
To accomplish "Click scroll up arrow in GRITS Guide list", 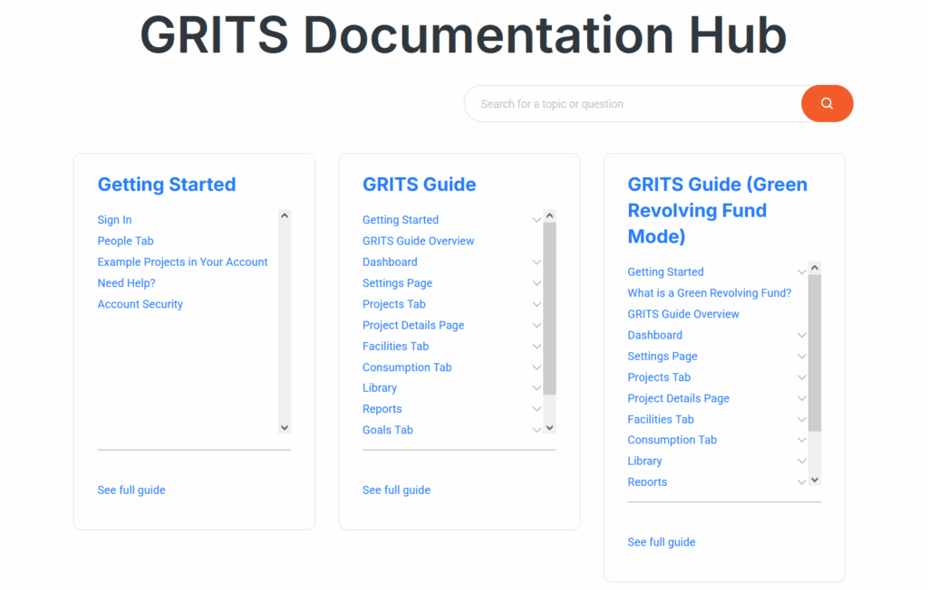I will click(x=550, y=216).
